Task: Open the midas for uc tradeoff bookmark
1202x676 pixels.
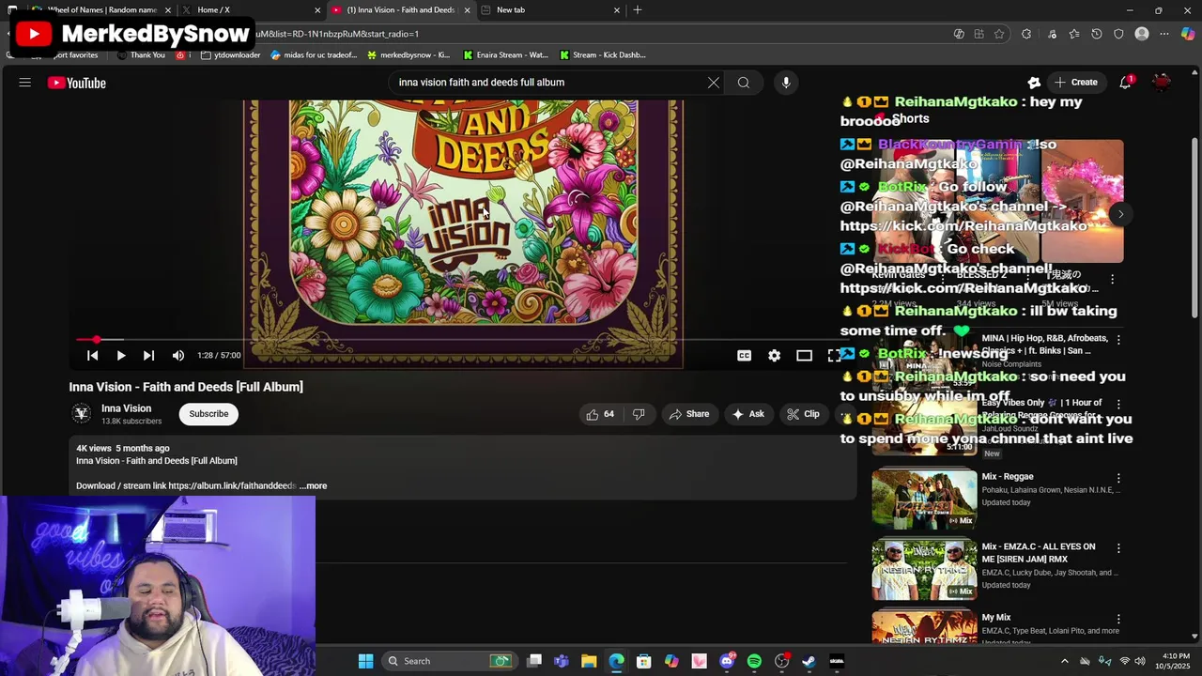Action: 314,55
